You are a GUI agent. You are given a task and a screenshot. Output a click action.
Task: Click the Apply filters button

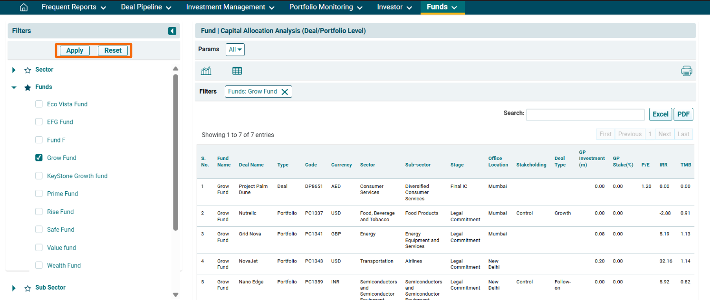(75, 51)
